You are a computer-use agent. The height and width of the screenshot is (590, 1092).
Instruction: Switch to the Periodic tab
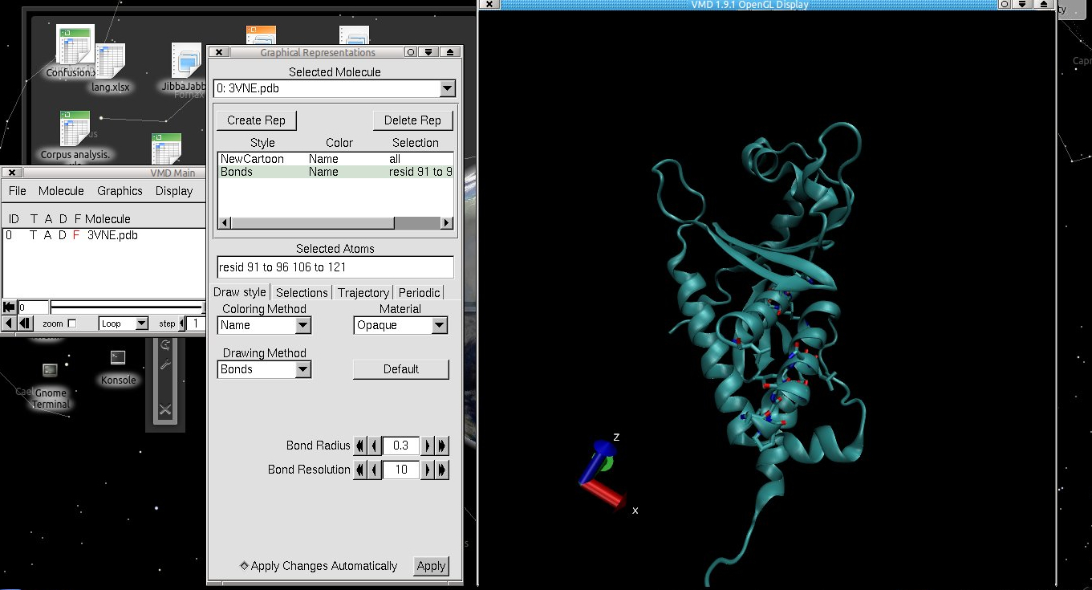pos(419,292)
